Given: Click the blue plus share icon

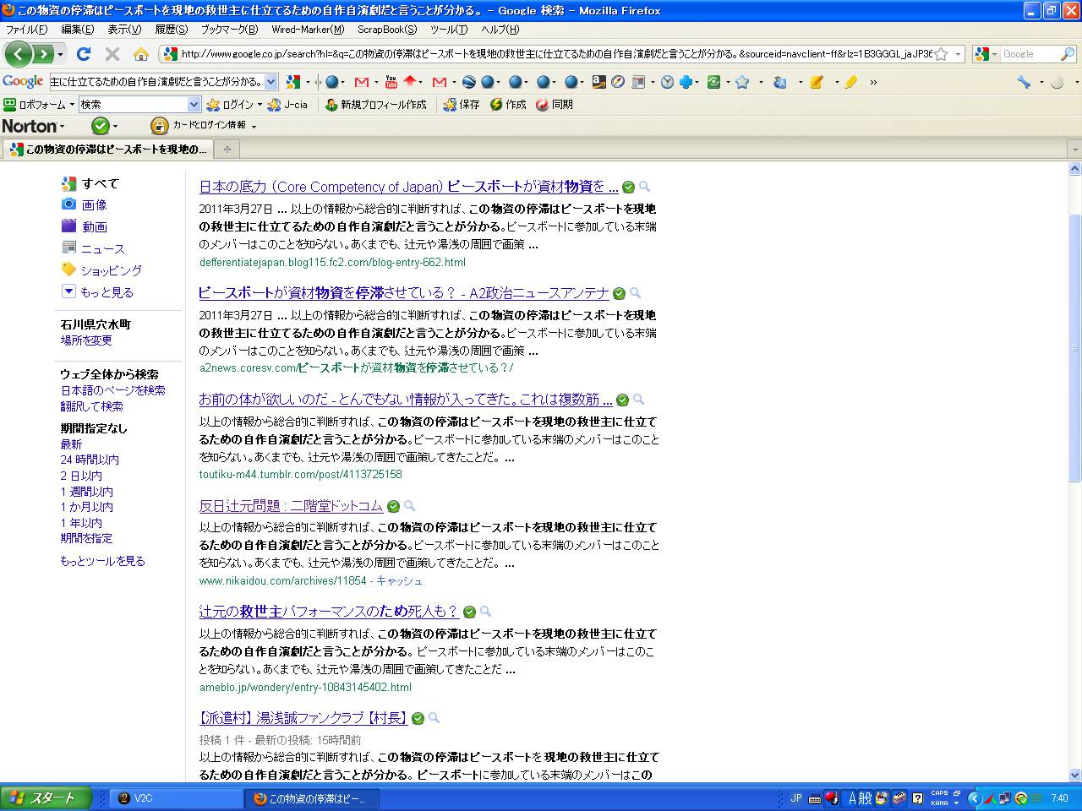Looking at the screenshot, I should 686,82.
